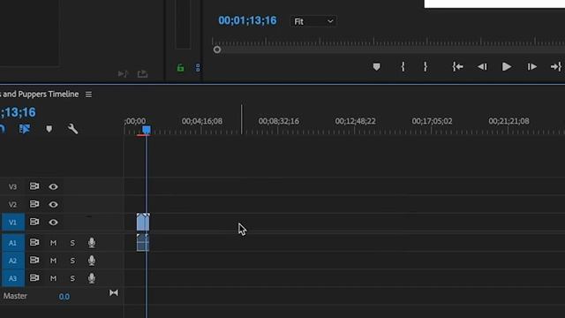Select the video clip on V1
565x318 pixels.
point(143,222)
